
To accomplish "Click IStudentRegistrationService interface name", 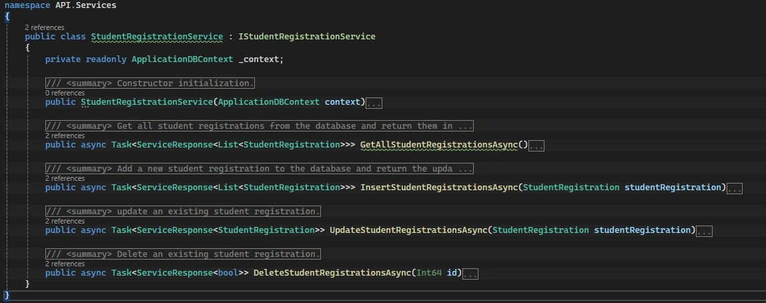I will [x=307, y=37].
